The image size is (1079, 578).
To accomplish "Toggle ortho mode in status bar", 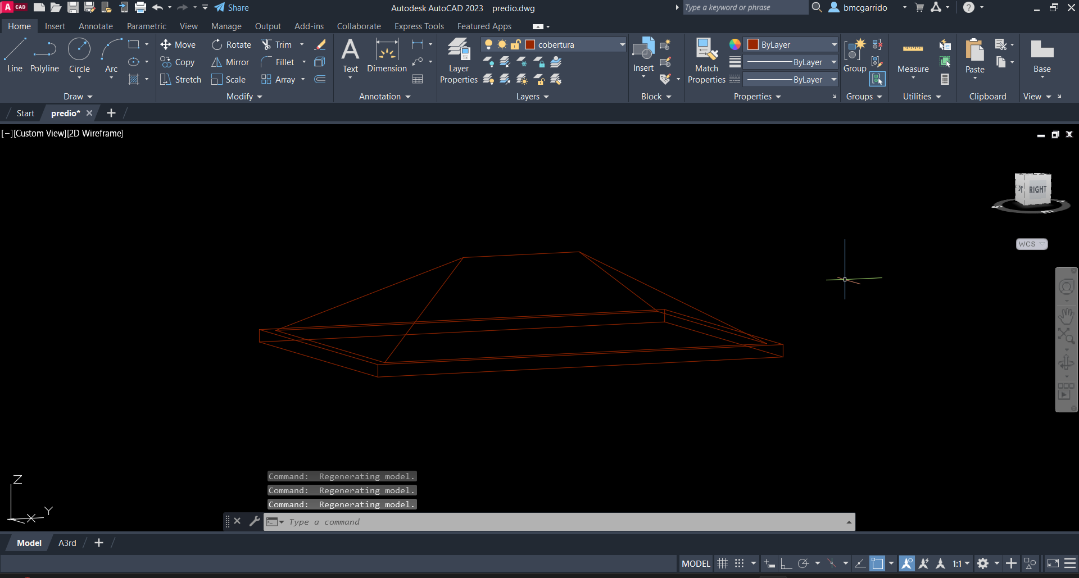I will (x=786, y=563).
